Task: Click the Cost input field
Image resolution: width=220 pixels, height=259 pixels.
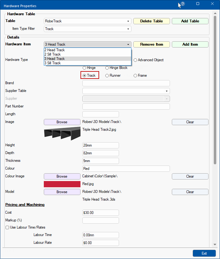Action: [x=100, y=213]
